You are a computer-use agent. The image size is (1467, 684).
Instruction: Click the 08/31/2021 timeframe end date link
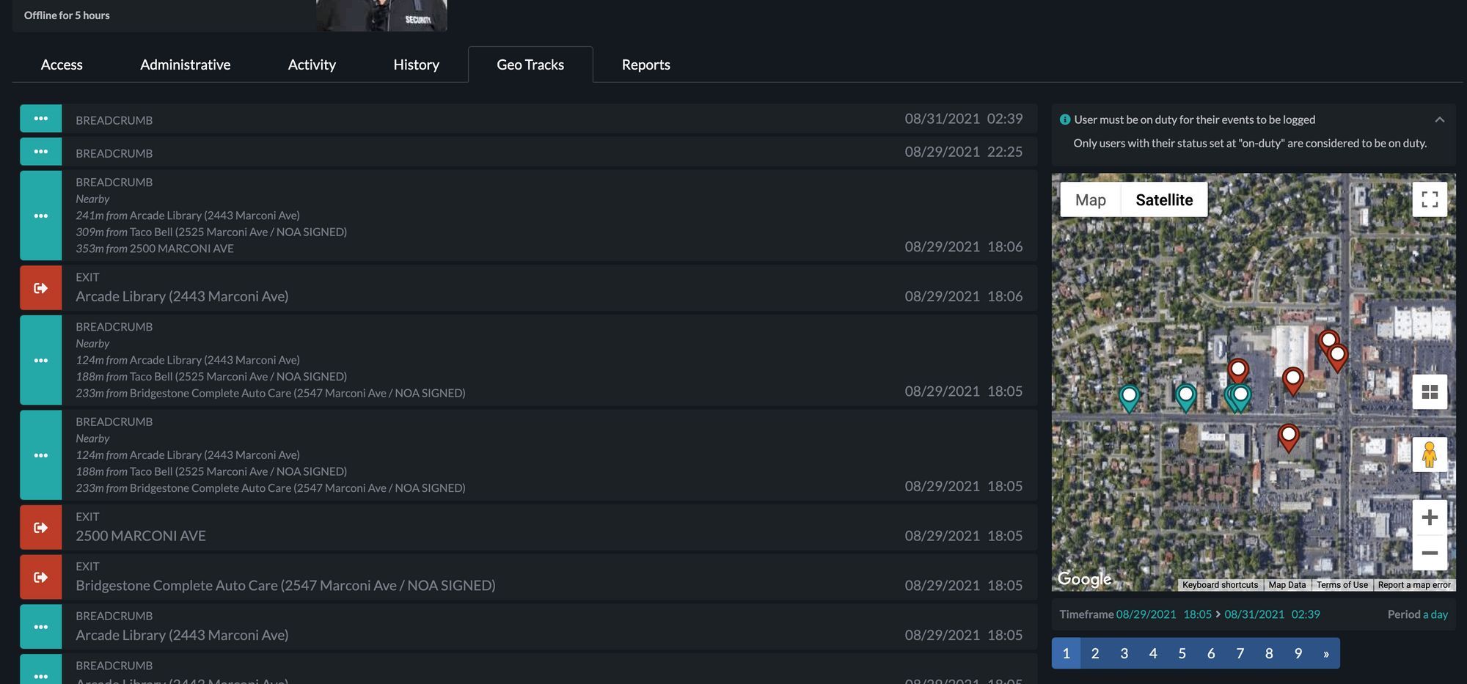[1254, 614]
